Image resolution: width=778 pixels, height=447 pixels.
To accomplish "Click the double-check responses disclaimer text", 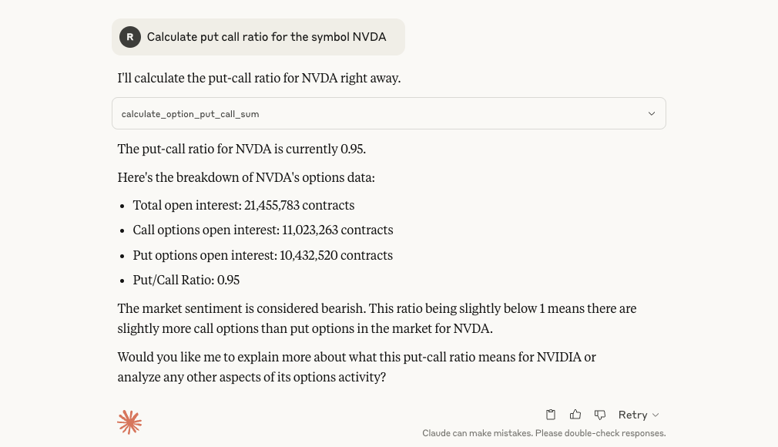I will (x=544, y=433).
